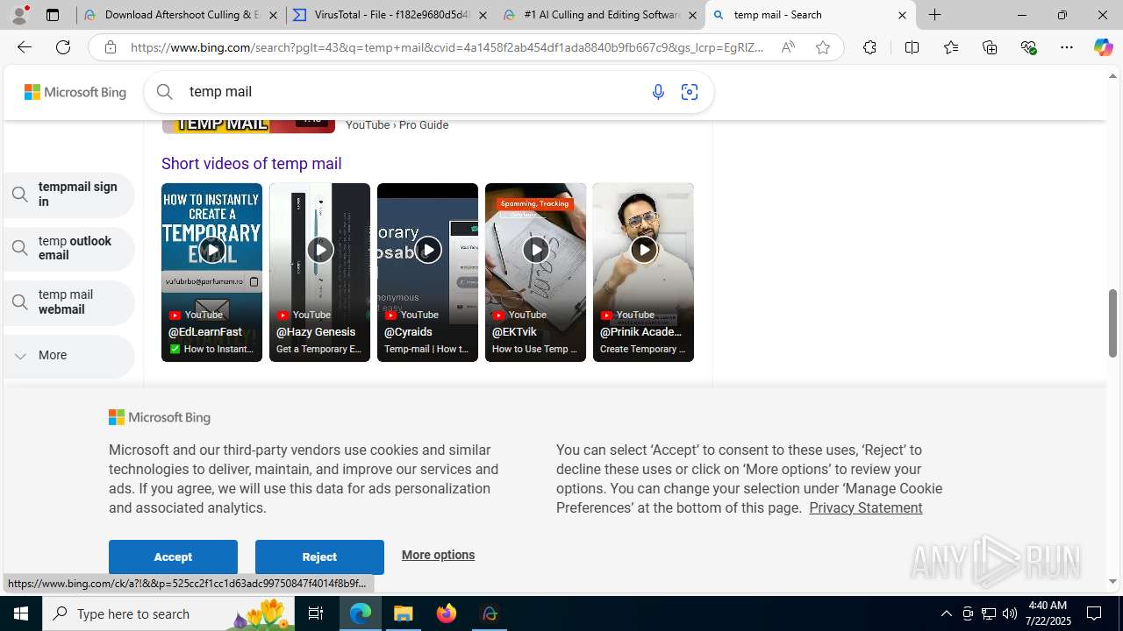The image size is (1123, 631).
Task: Open the browser profile icon
Action: 19,15
